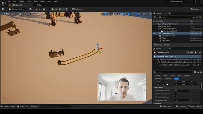Check the Lock Orientation to Rail checkbox

tap(175, 94)
